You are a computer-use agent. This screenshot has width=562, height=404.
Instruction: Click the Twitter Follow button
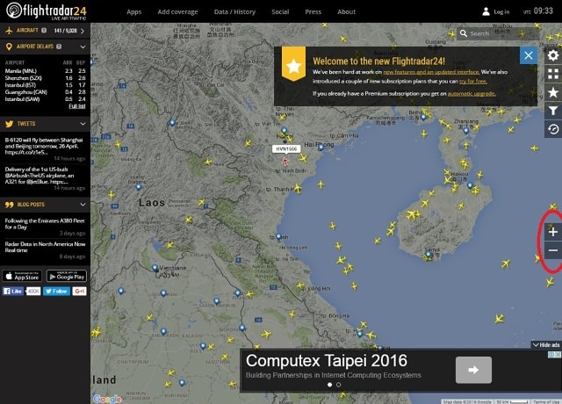56,291
